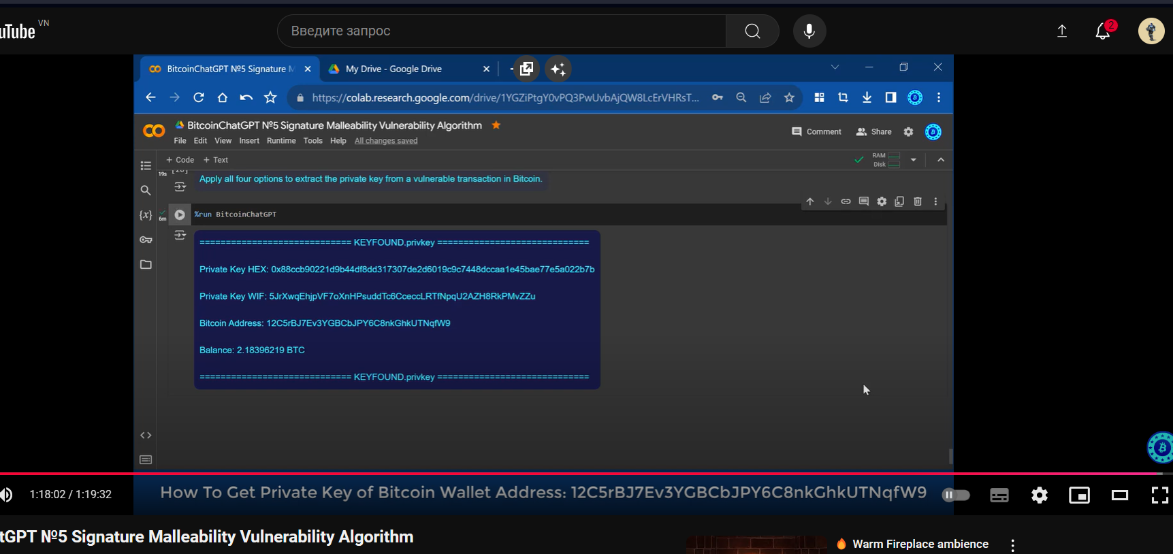Activate voice search microphone
Screen dimensions: 1173x554
(809, 31)
